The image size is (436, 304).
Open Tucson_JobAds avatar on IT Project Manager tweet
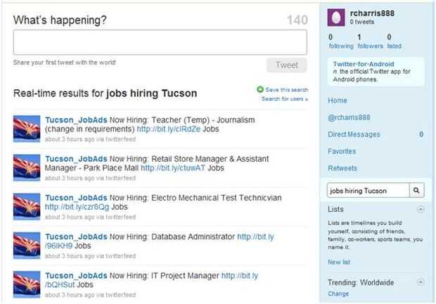[27, 284]
